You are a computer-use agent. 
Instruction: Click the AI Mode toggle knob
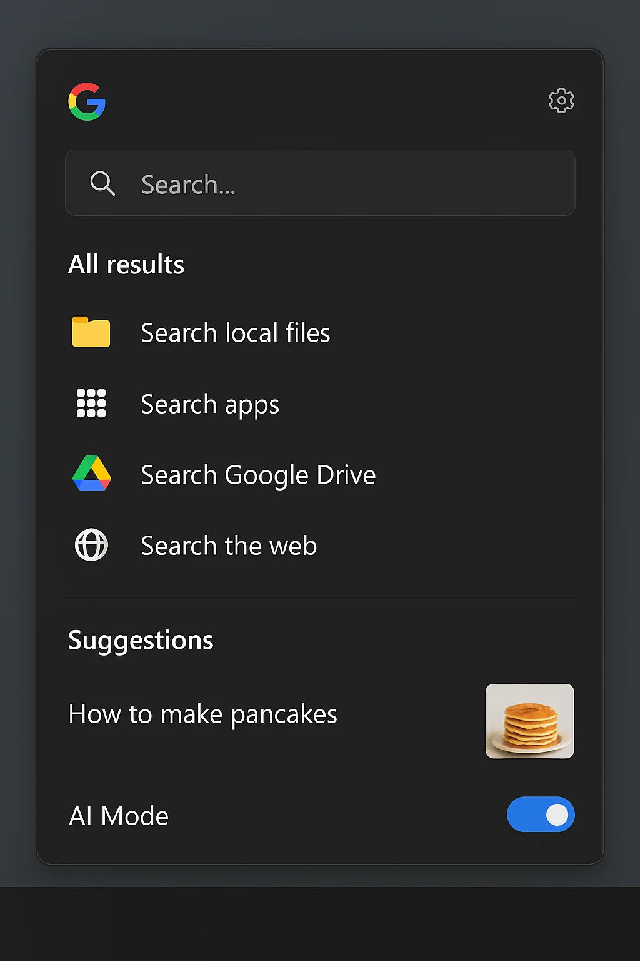(555, 815)
